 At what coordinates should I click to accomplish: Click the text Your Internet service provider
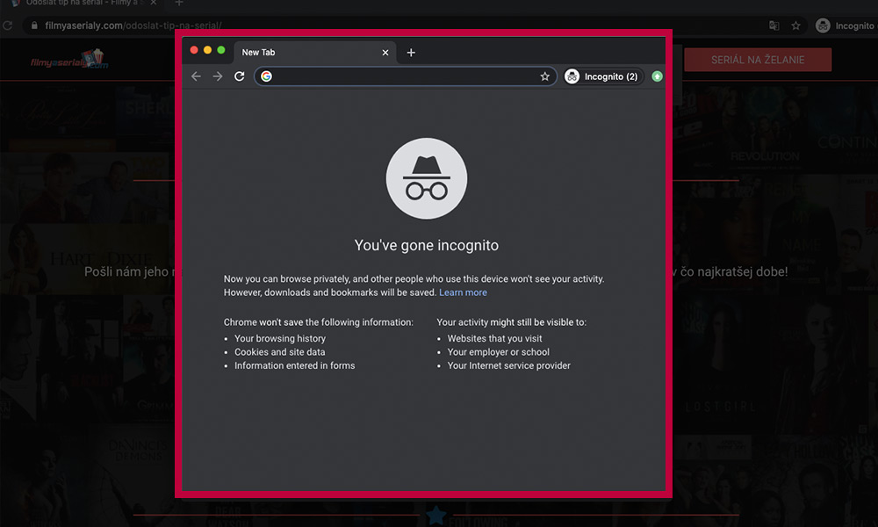509,365
